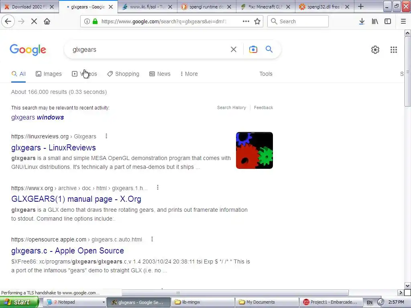
Task: Switch to Project1 Embarcadero in taskbar
Action: (331, 302)
